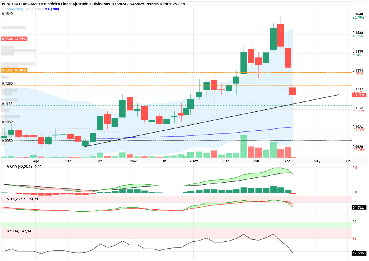The width and height of the screenshot is (369, 261).
Task: Click the orange 0,1332 10,08% price tag
Action: [x=14, y=70]
